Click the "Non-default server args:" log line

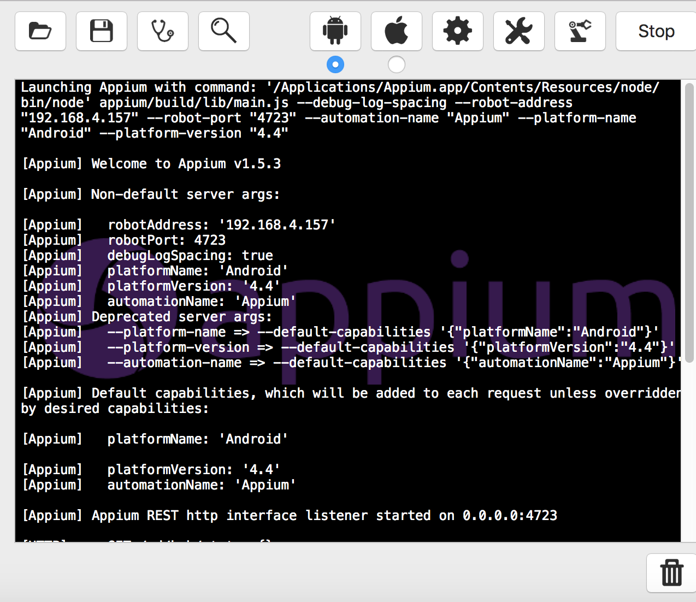point(151,194)
